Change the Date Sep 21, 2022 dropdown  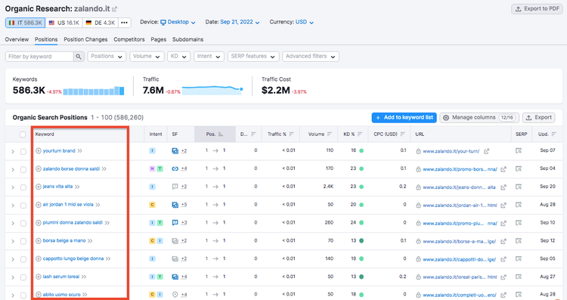point(240,22)
